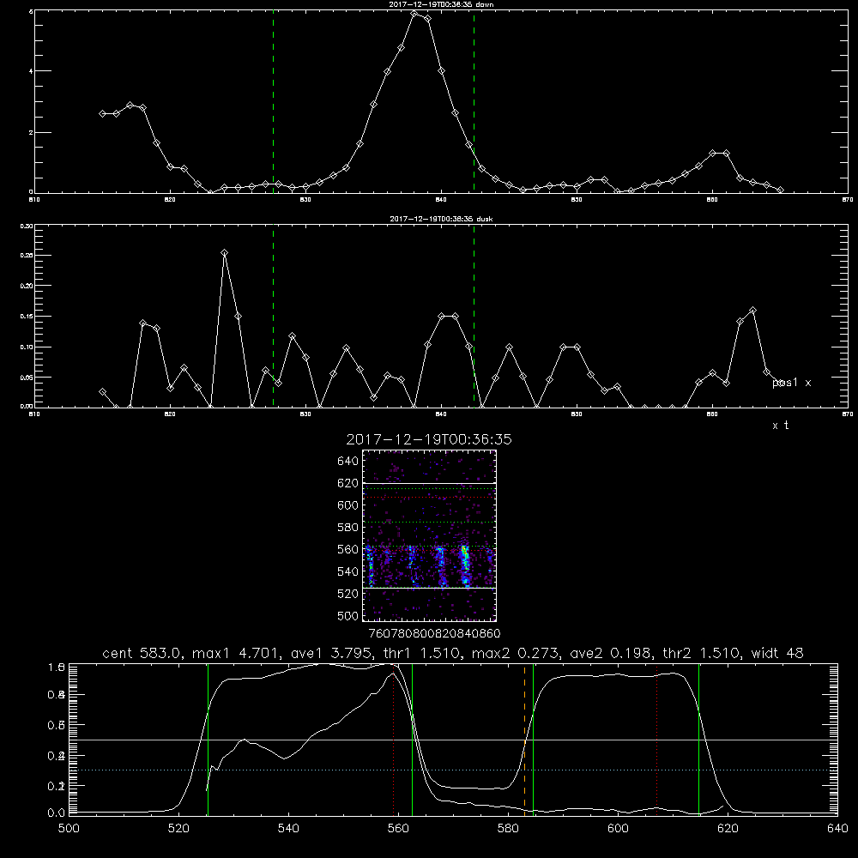The width and height of the screenshot is (858, 858).
Task: Click the 'x t' label
Action: pyautogui.click(x=780, y=426)
